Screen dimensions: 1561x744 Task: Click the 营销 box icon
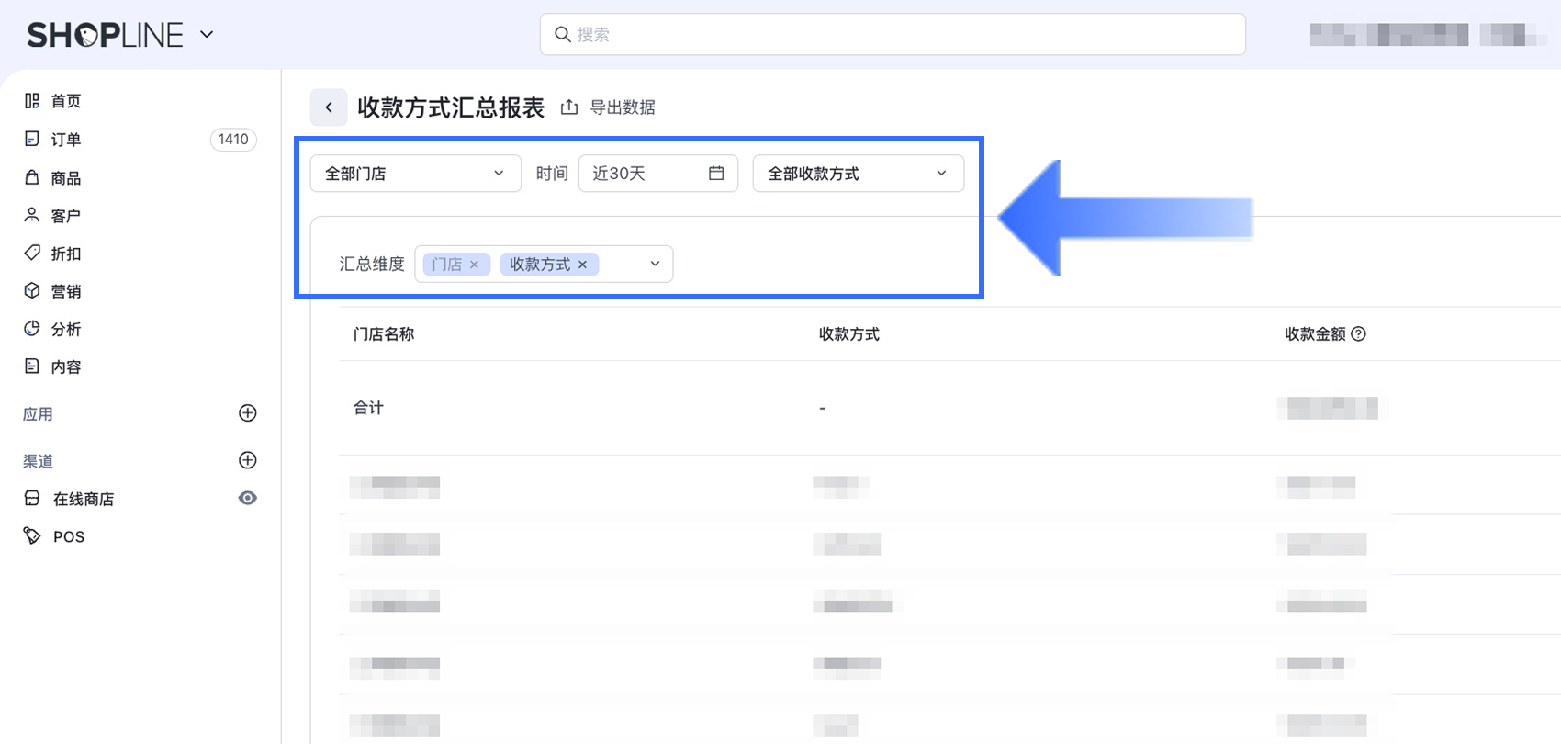pyautogui.click(x=32, y=290)
